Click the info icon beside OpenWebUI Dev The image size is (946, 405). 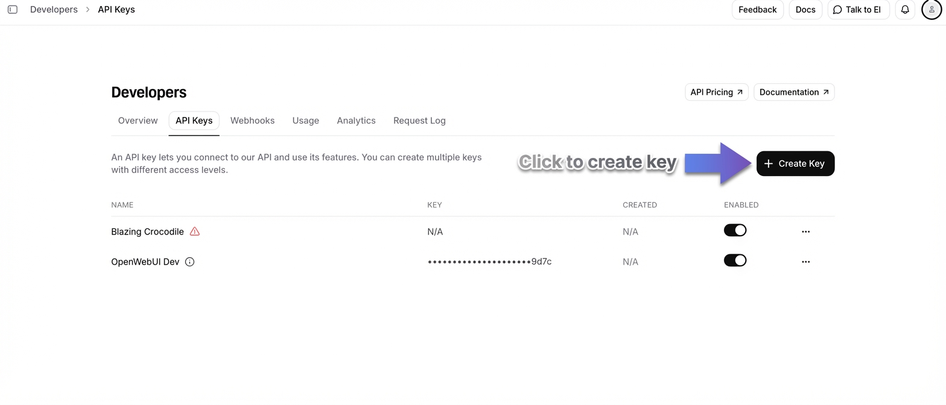[189, 262]
